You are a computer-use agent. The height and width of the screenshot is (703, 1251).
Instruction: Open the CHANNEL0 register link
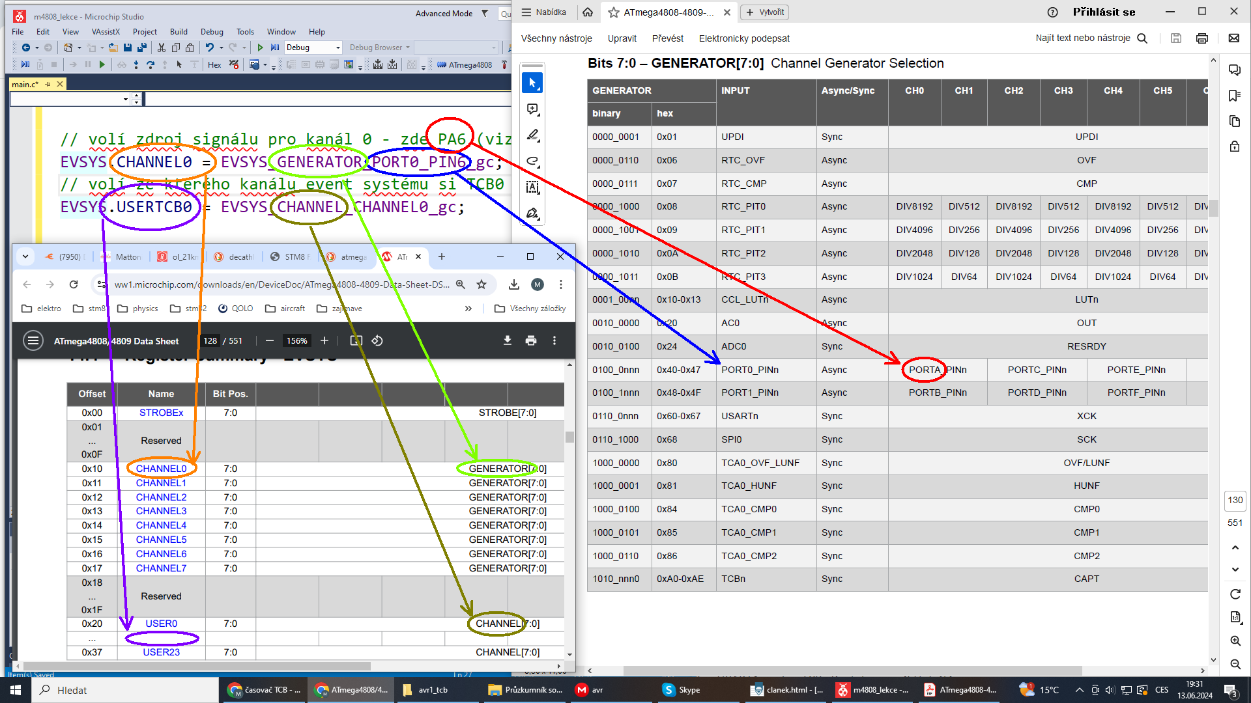[x=161, y=469]
